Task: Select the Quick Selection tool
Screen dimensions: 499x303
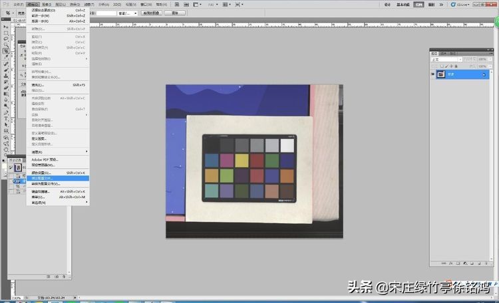Action: [x=6, y=45]
